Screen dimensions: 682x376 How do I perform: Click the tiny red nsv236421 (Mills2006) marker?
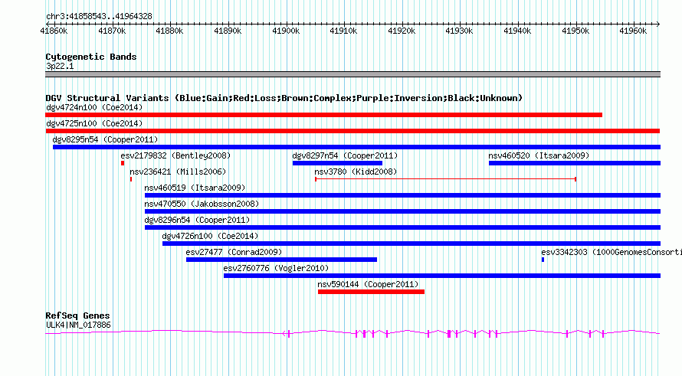(131, 179)
